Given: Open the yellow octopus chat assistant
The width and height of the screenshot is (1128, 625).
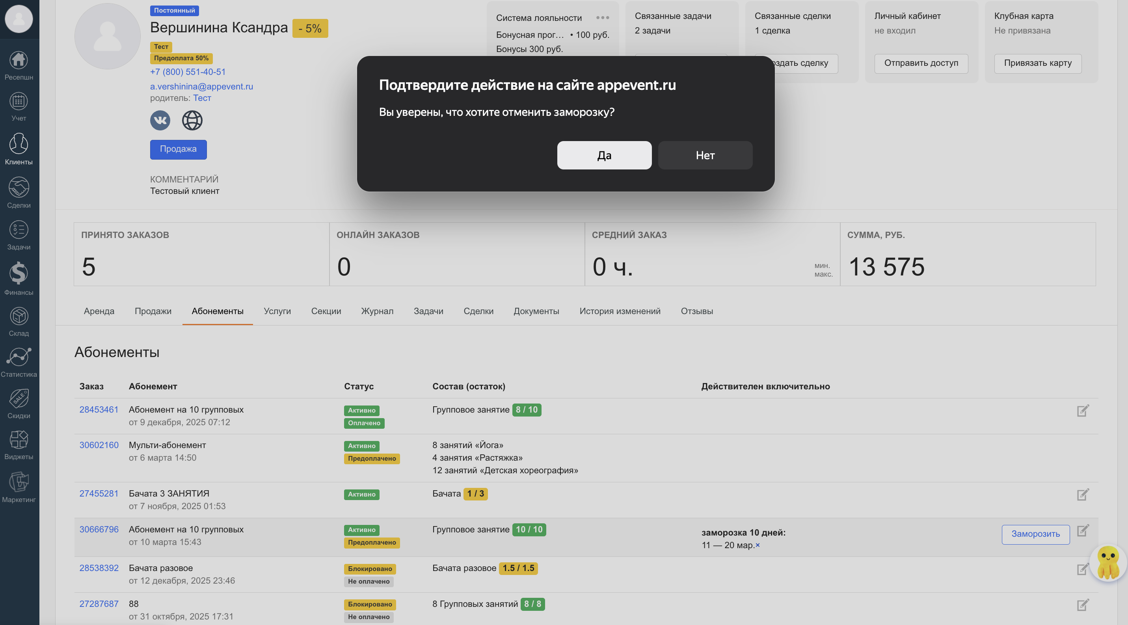Looking at the screenshot, I should coord(1108,563).
